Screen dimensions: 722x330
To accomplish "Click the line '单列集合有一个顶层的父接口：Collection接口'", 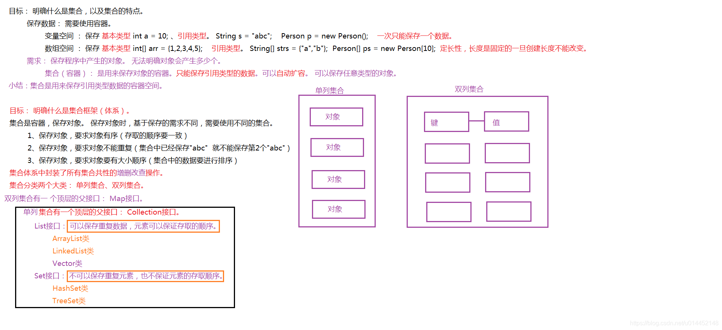I will (x=101, y=212).
